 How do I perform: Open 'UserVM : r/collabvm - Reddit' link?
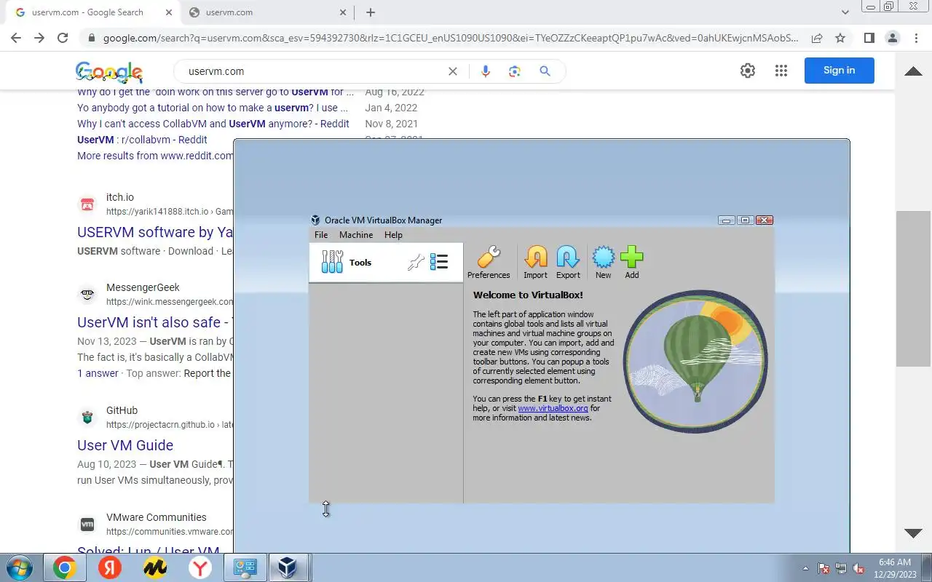click(142, 140)
